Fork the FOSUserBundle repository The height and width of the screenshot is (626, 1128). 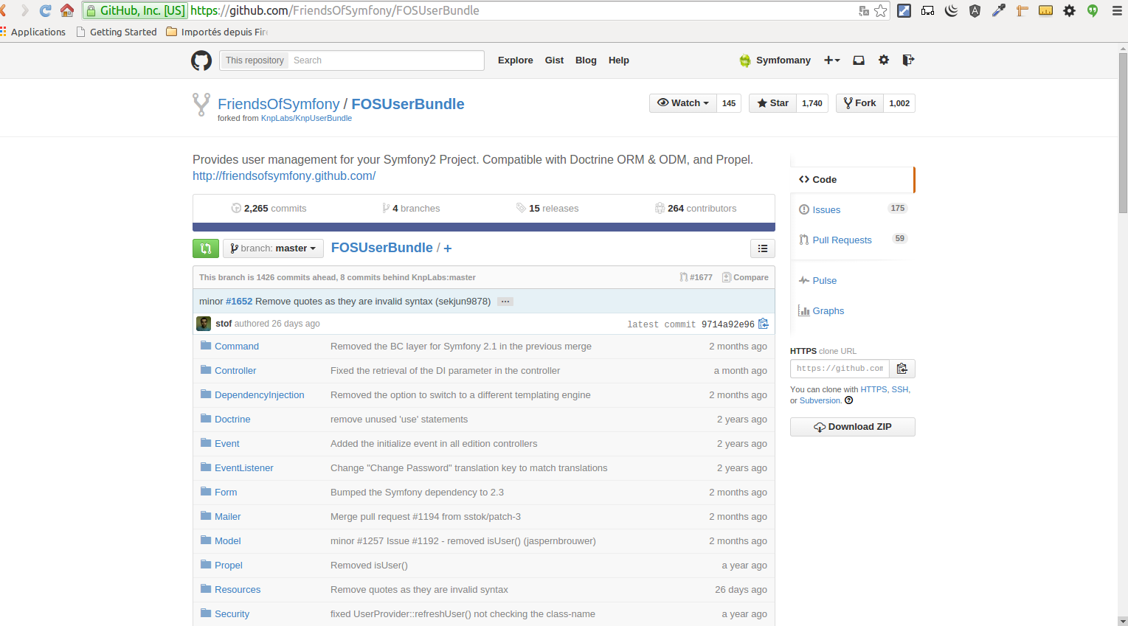click(x=859, y=103)
